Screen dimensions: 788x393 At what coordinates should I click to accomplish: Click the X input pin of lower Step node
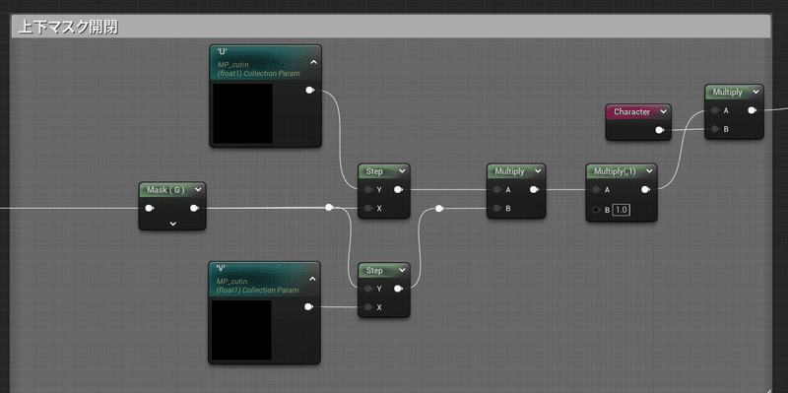click(x=368, y=307)
